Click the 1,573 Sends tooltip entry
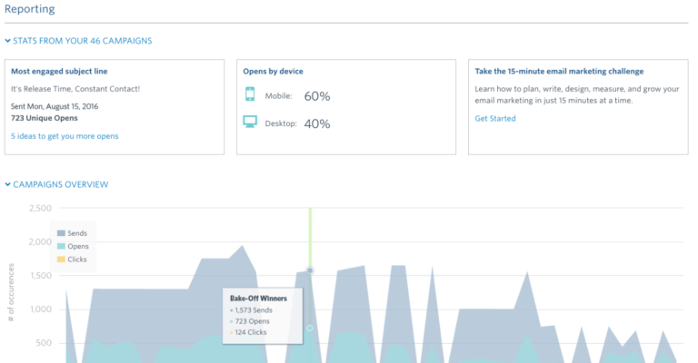The image size is (698, 363). pos(251,310)
